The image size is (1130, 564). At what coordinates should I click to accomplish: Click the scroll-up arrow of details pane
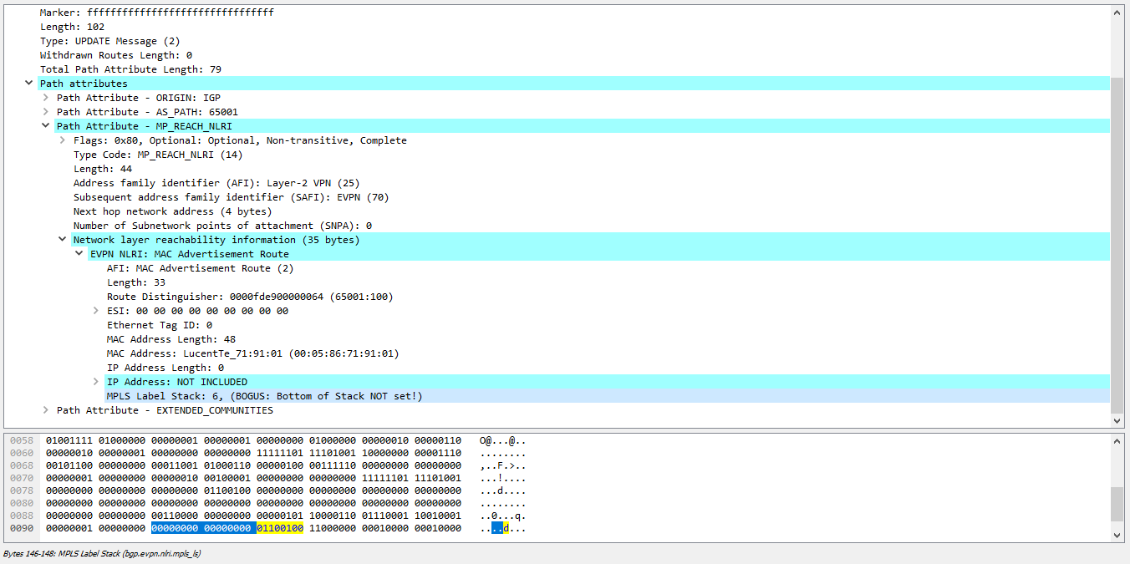(1117, 13)
